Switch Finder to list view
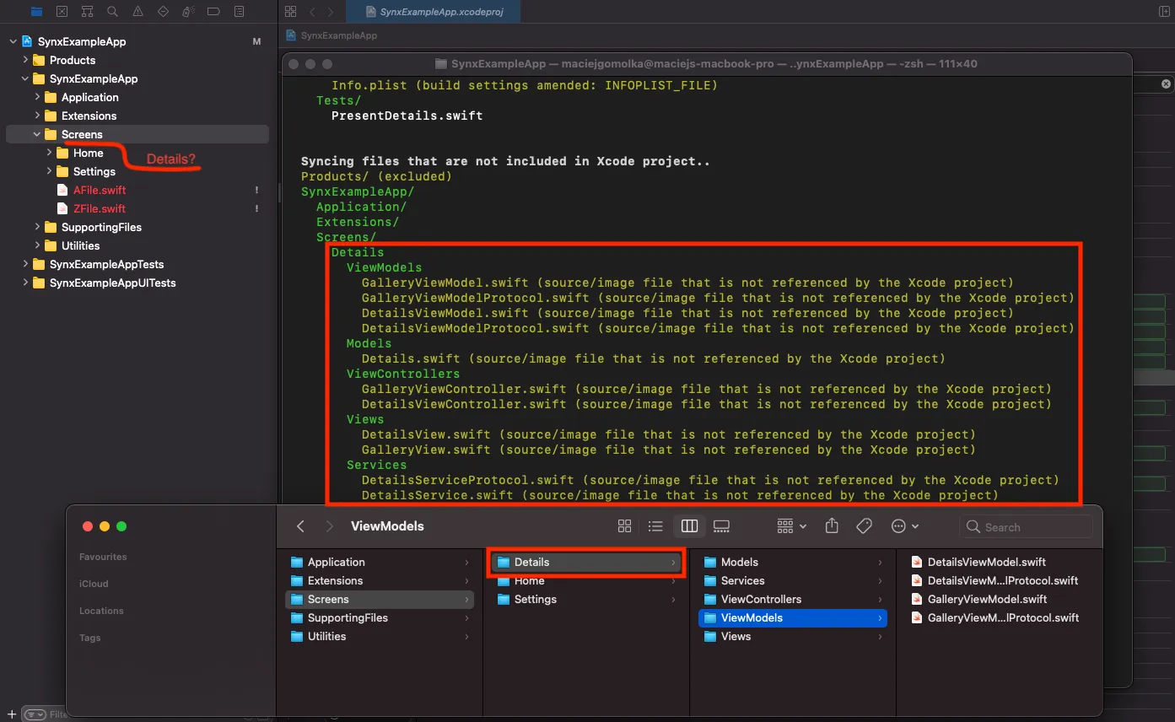Image resolution: width=1175 pixels, height=722 pixels. pyautogui.click(x=655, y=525)
